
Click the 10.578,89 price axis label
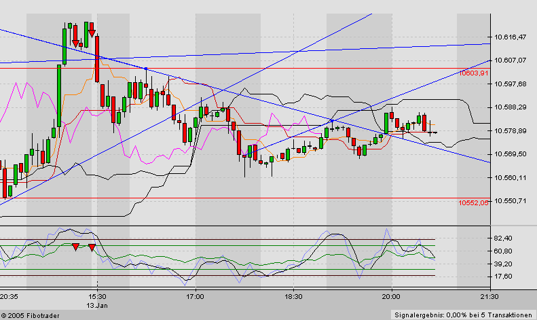pyautogui.click(x=510, y=131)
